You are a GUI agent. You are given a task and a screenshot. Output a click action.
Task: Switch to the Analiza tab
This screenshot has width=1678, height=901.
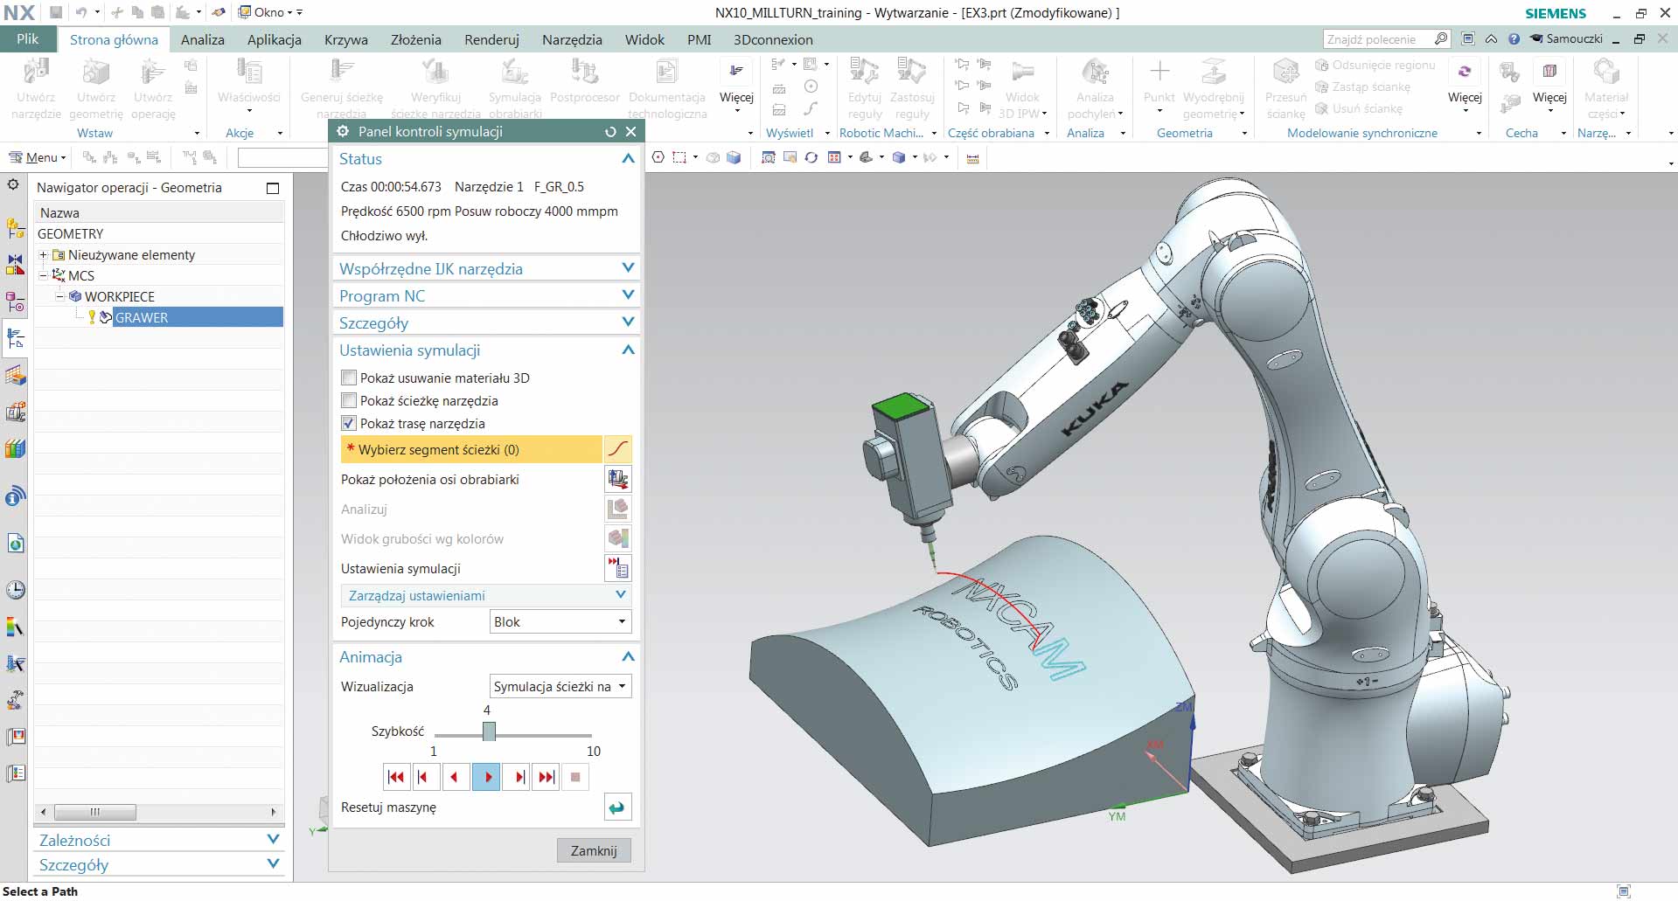pos(203,39)
